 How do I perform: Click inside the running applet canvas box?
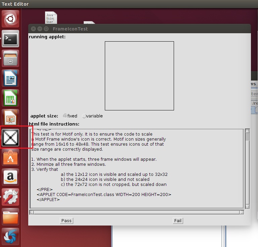pyautogui.click(x=139, y=76)
